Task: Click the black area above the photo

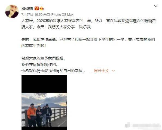Action: click(44, 84)
